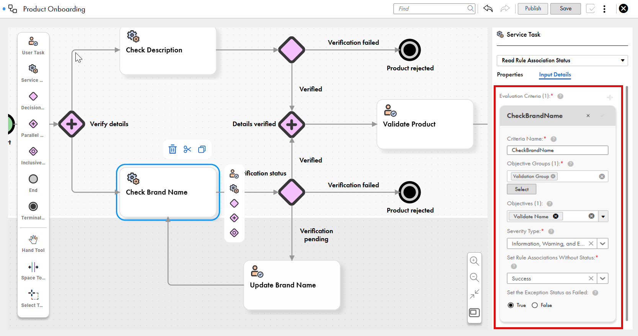The width and height of the screenshot is (638, 336).
Task: Click the Find search magnifier icon
Action: point(470,8)
